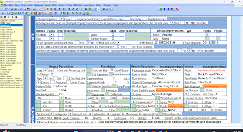This screenshot has width=243, height=132.
Task: Click the grid view icon in forms panel
Action: [x=5, y=17]
